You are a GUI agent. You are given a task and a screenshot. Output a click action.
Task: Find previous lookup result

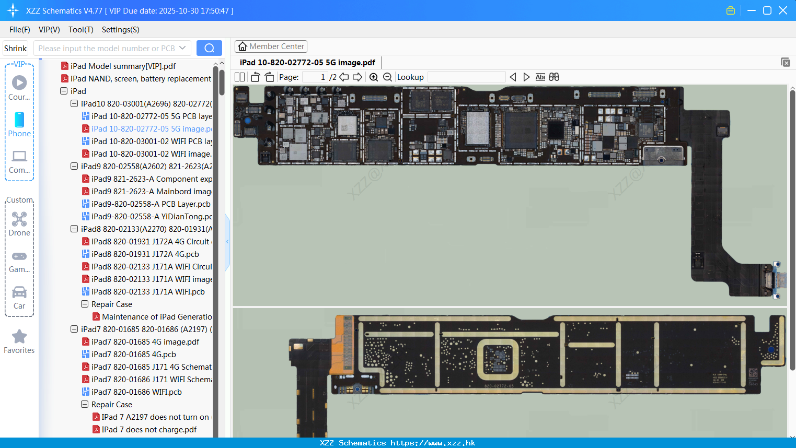[x=513, y=77]
